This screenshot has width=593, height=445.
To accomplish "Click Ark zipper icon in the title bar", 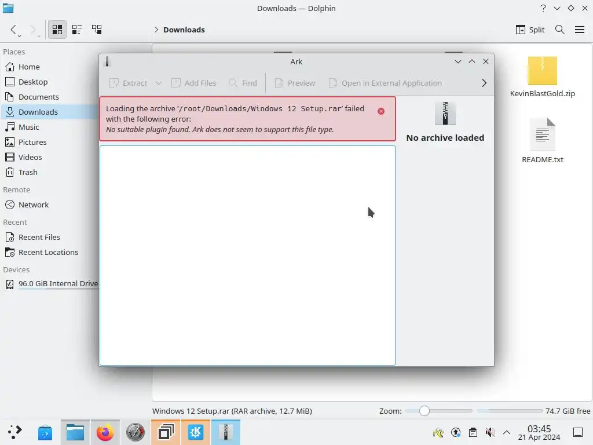I will point(107,61).
